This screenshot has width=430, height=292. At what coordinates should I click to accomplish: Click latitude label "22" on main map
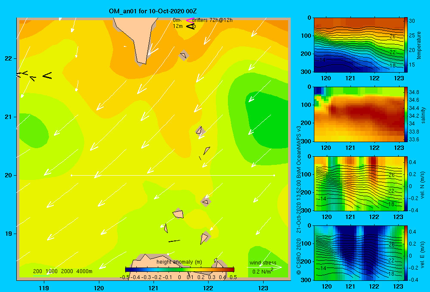click(x=9, y=58)
